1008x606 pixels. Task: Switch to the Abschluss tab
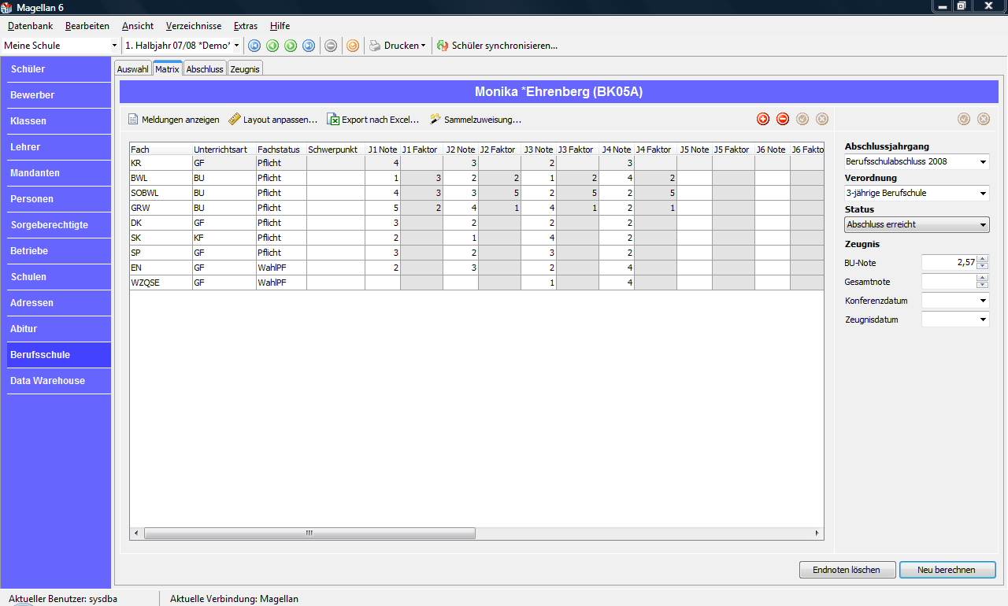click(x=205, y=69)
